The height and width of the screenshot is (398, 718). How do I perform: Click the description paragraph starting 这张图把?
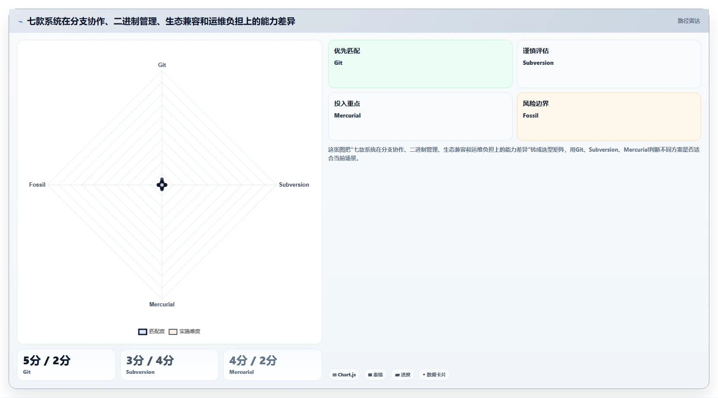[514, 154]
